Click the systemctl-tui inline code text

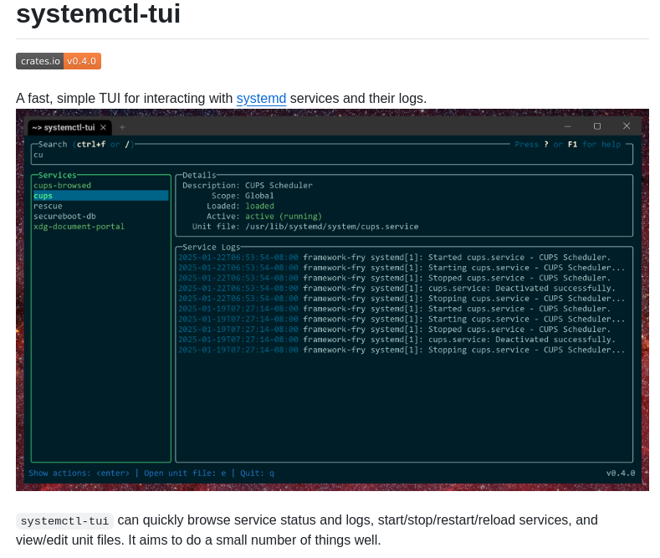click(64, 521)
